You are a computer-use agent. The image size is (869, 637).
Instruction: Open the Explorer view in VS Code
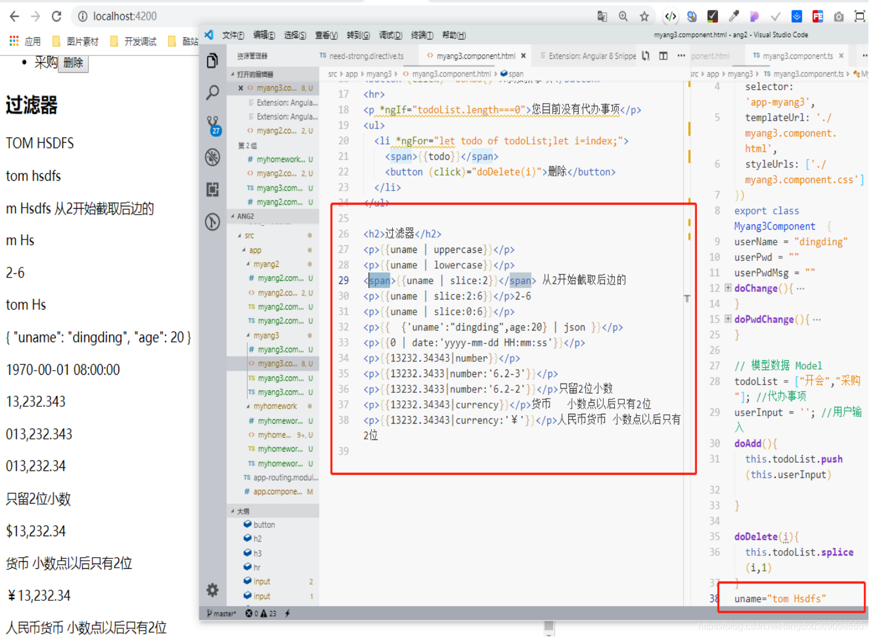213,60
